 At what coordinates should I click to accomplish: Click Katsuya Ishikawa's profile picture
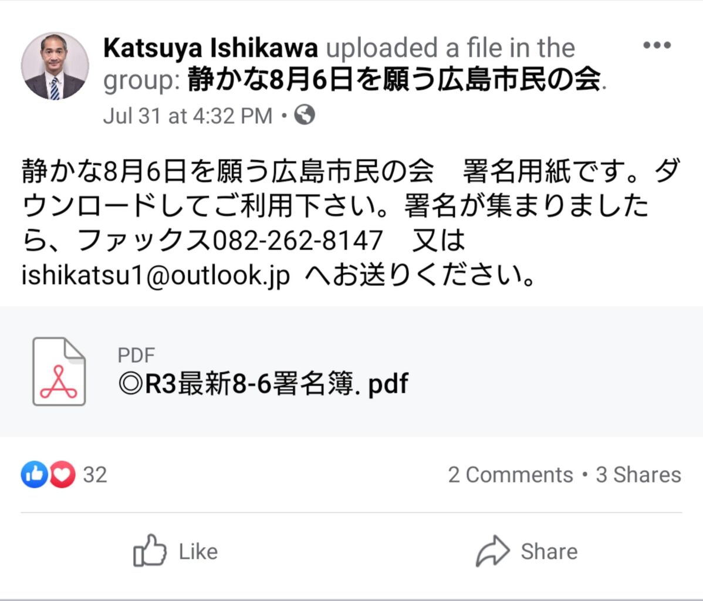coord(55,66)
